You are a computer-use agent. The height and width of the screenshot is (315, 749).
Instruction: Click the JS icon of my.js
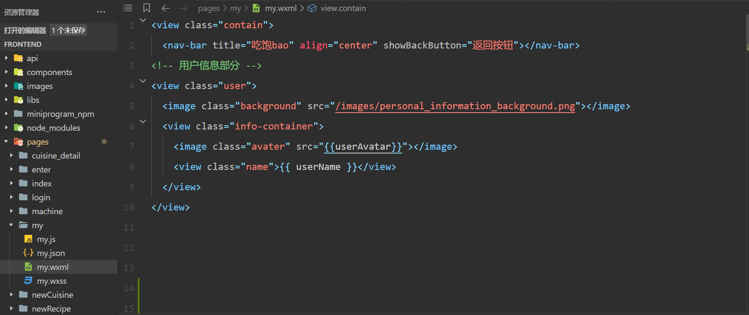pos(28,239)
